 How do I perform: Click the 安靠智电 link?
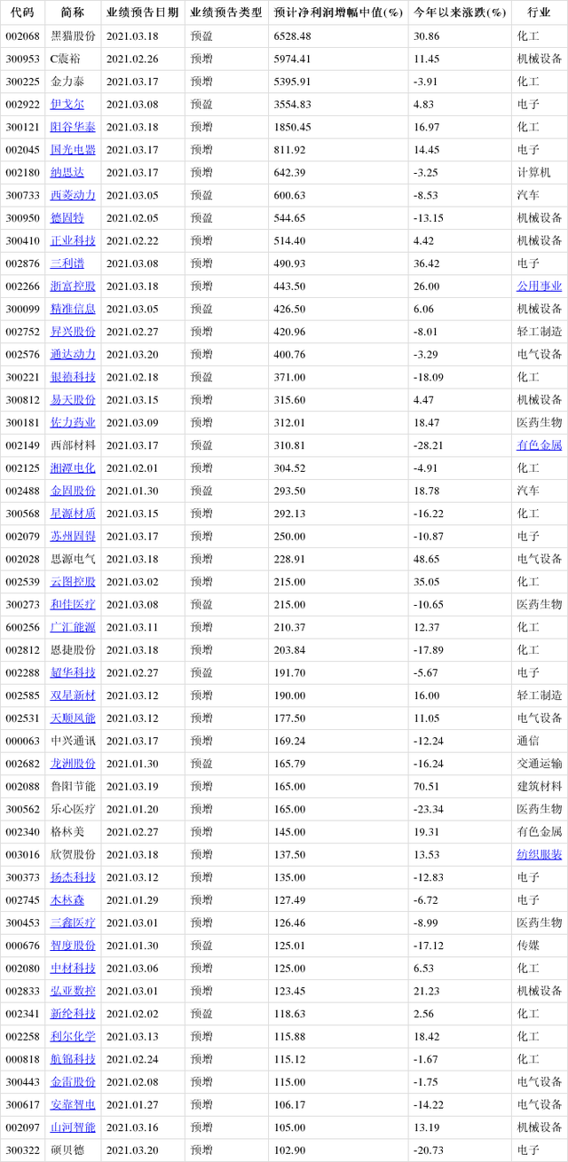pos(73,1104)
